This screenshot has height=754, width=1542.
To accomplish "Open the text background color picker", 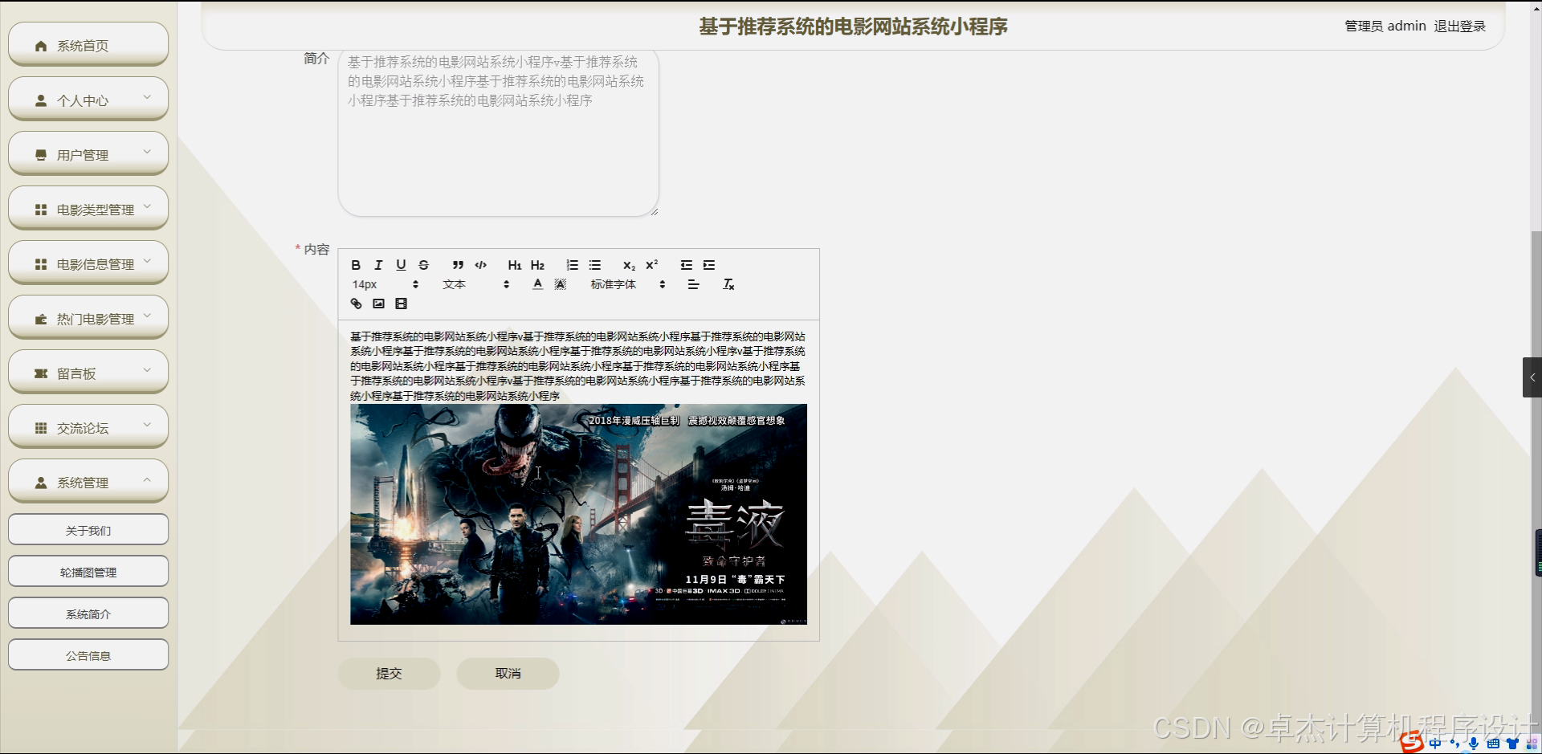I will coord(560,284).
